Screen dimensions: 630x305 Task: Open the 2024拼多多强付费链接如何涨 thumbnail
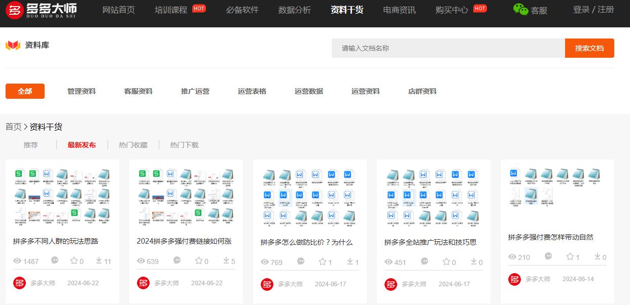[186, 197]
